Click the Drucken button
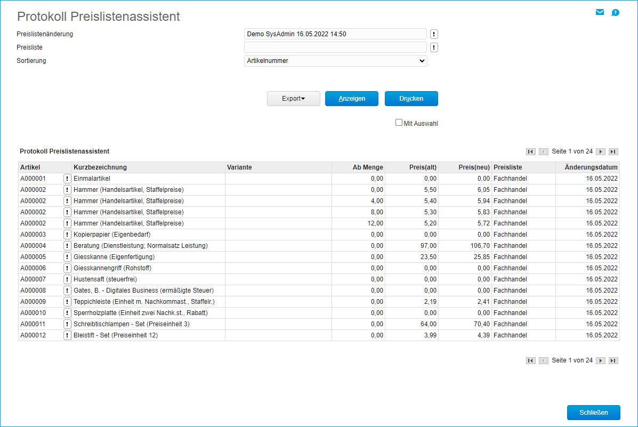This screenshot has height=427, width=638. (x=411, y=99)
